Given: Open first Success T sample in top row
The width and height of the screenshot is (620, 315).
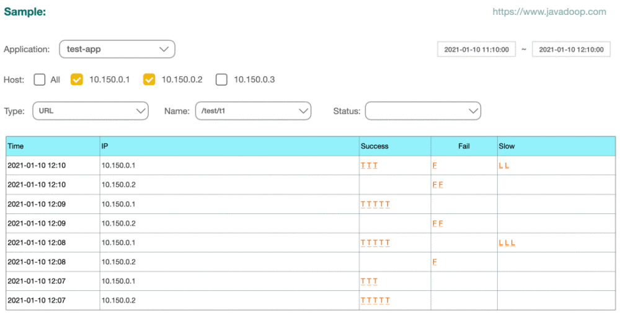Looking at the screenshot, I should tap(363, 166).
